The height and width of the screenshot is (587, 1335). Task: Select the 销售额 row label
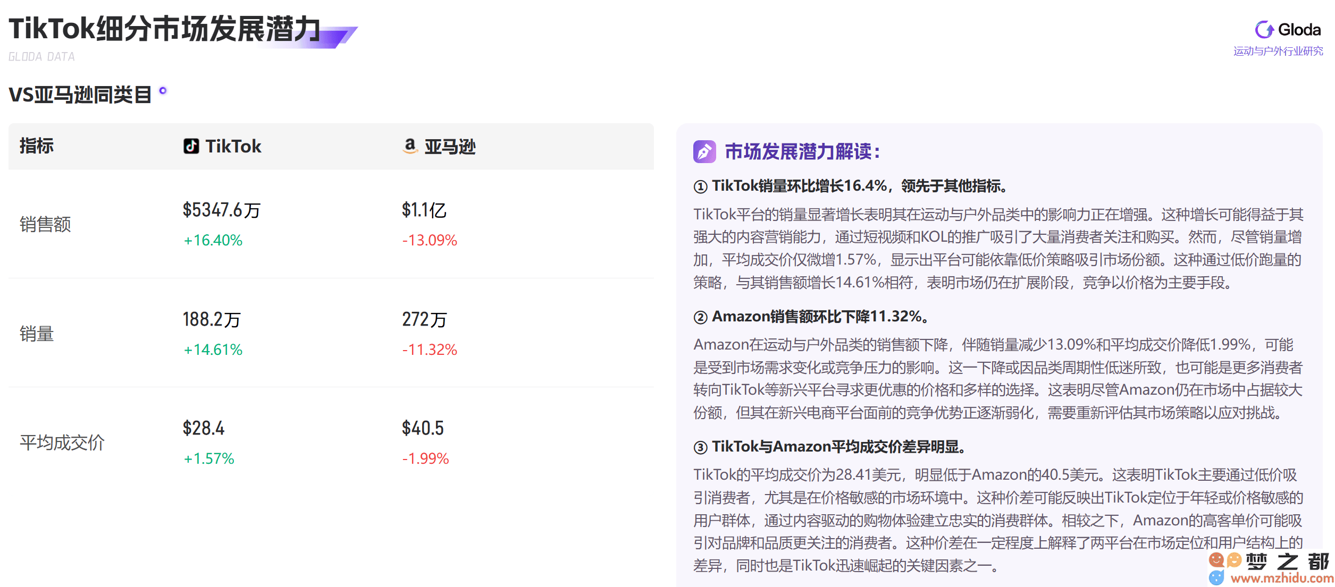click(x=45, y=224)
